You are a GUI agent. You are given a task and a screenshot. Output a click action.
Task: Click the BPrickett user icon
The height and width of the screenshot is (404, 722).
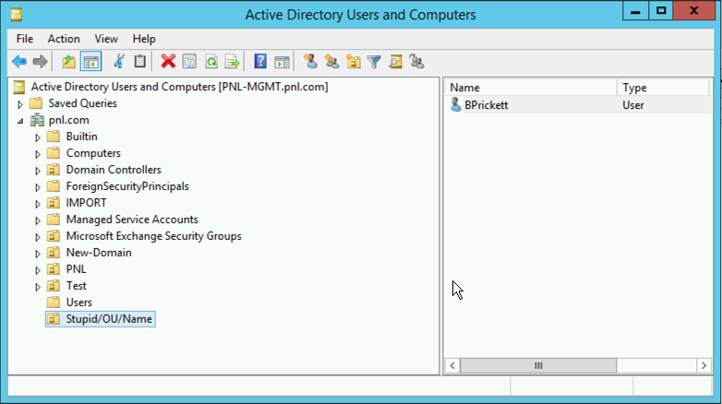tap(455, 105)
